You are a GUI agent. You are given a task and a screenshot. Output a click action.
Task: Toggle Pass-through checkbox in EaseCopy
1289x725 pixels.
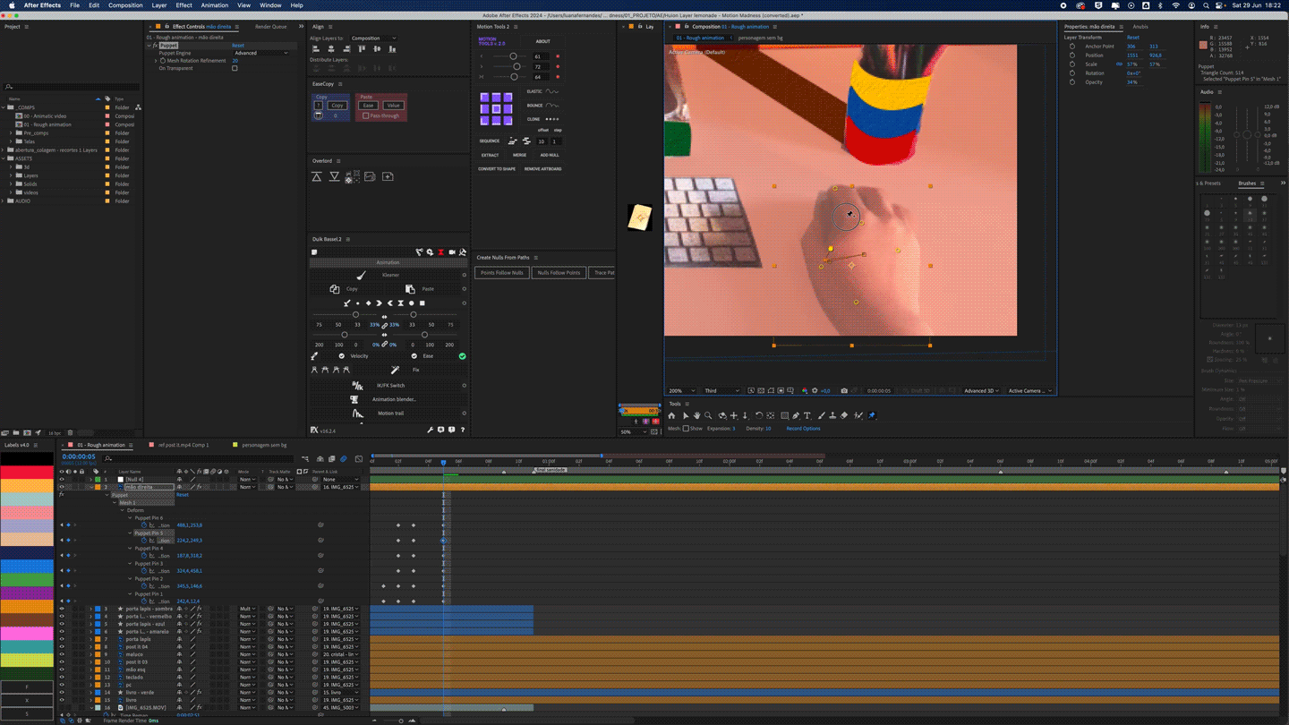(365, 115)
